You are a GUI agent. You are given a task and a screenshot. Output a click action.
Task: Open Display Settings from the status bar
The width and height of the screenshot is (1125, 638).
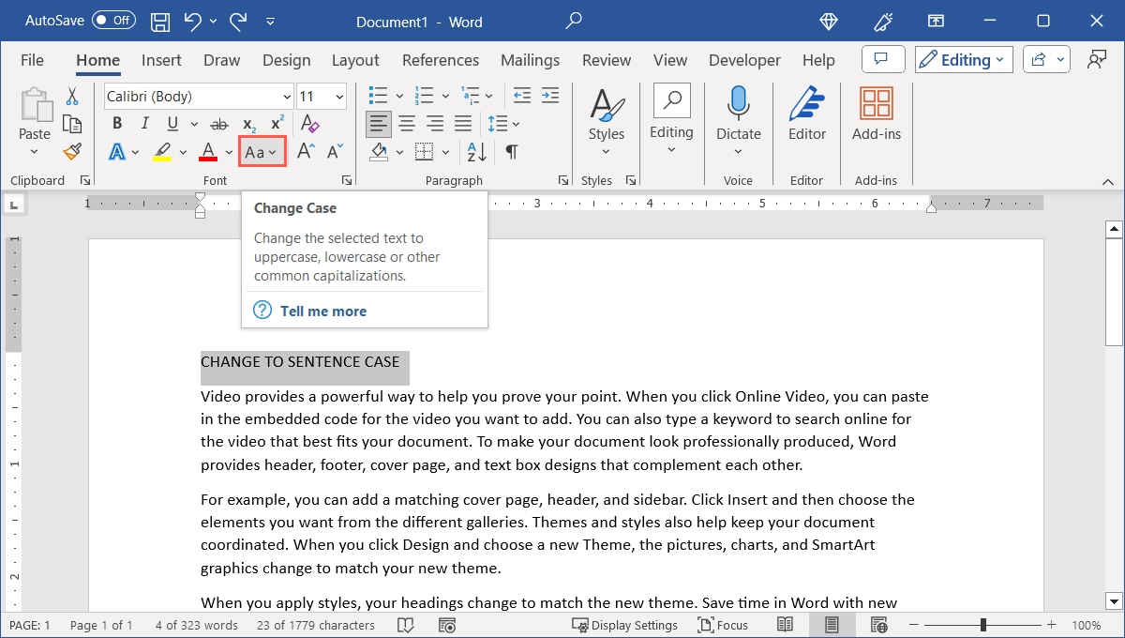(625, 625)
